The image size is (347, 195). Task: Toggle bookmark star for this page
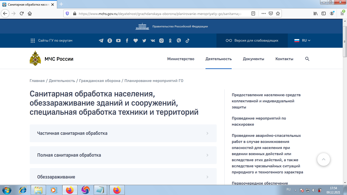pyautogui.click(x=277, y=14)
